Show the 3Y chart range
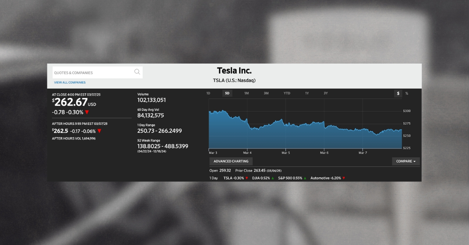 click(326, 93)
